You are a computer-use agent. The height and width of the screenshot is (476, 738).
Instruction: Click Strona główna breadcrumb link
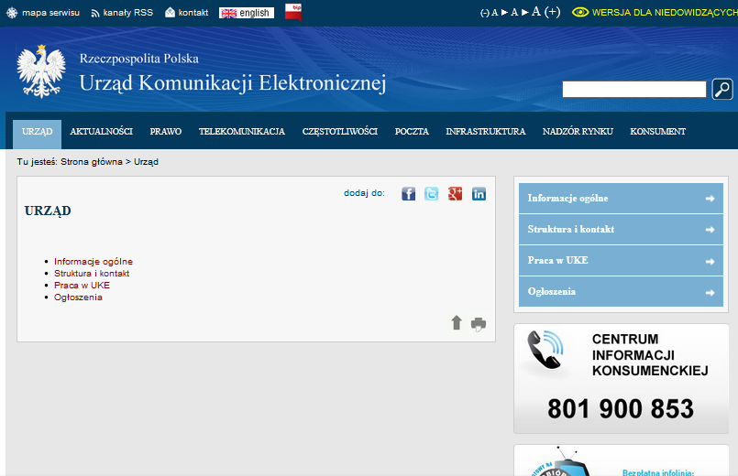tap(92, 162)
